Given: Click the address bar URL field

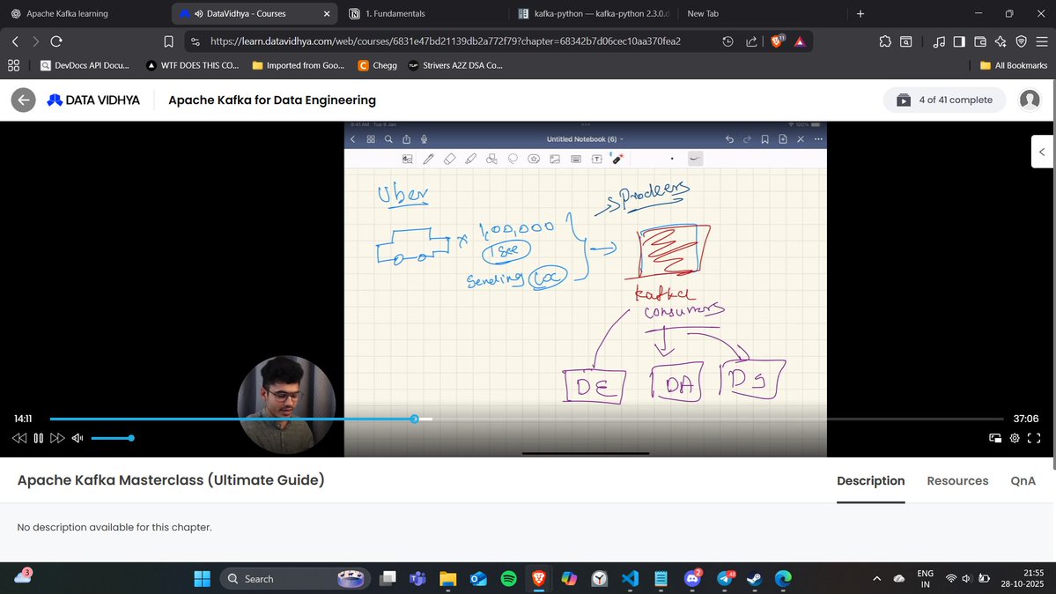Looking at the screenshot, I should 445,41.
